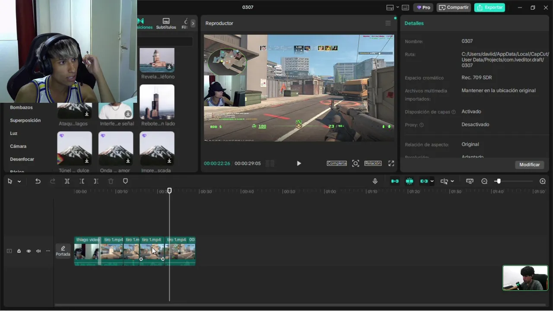The width and height of the screenshot is (553, 311).
Task: Add a marker with the shield marker icon
Action: 125,181
